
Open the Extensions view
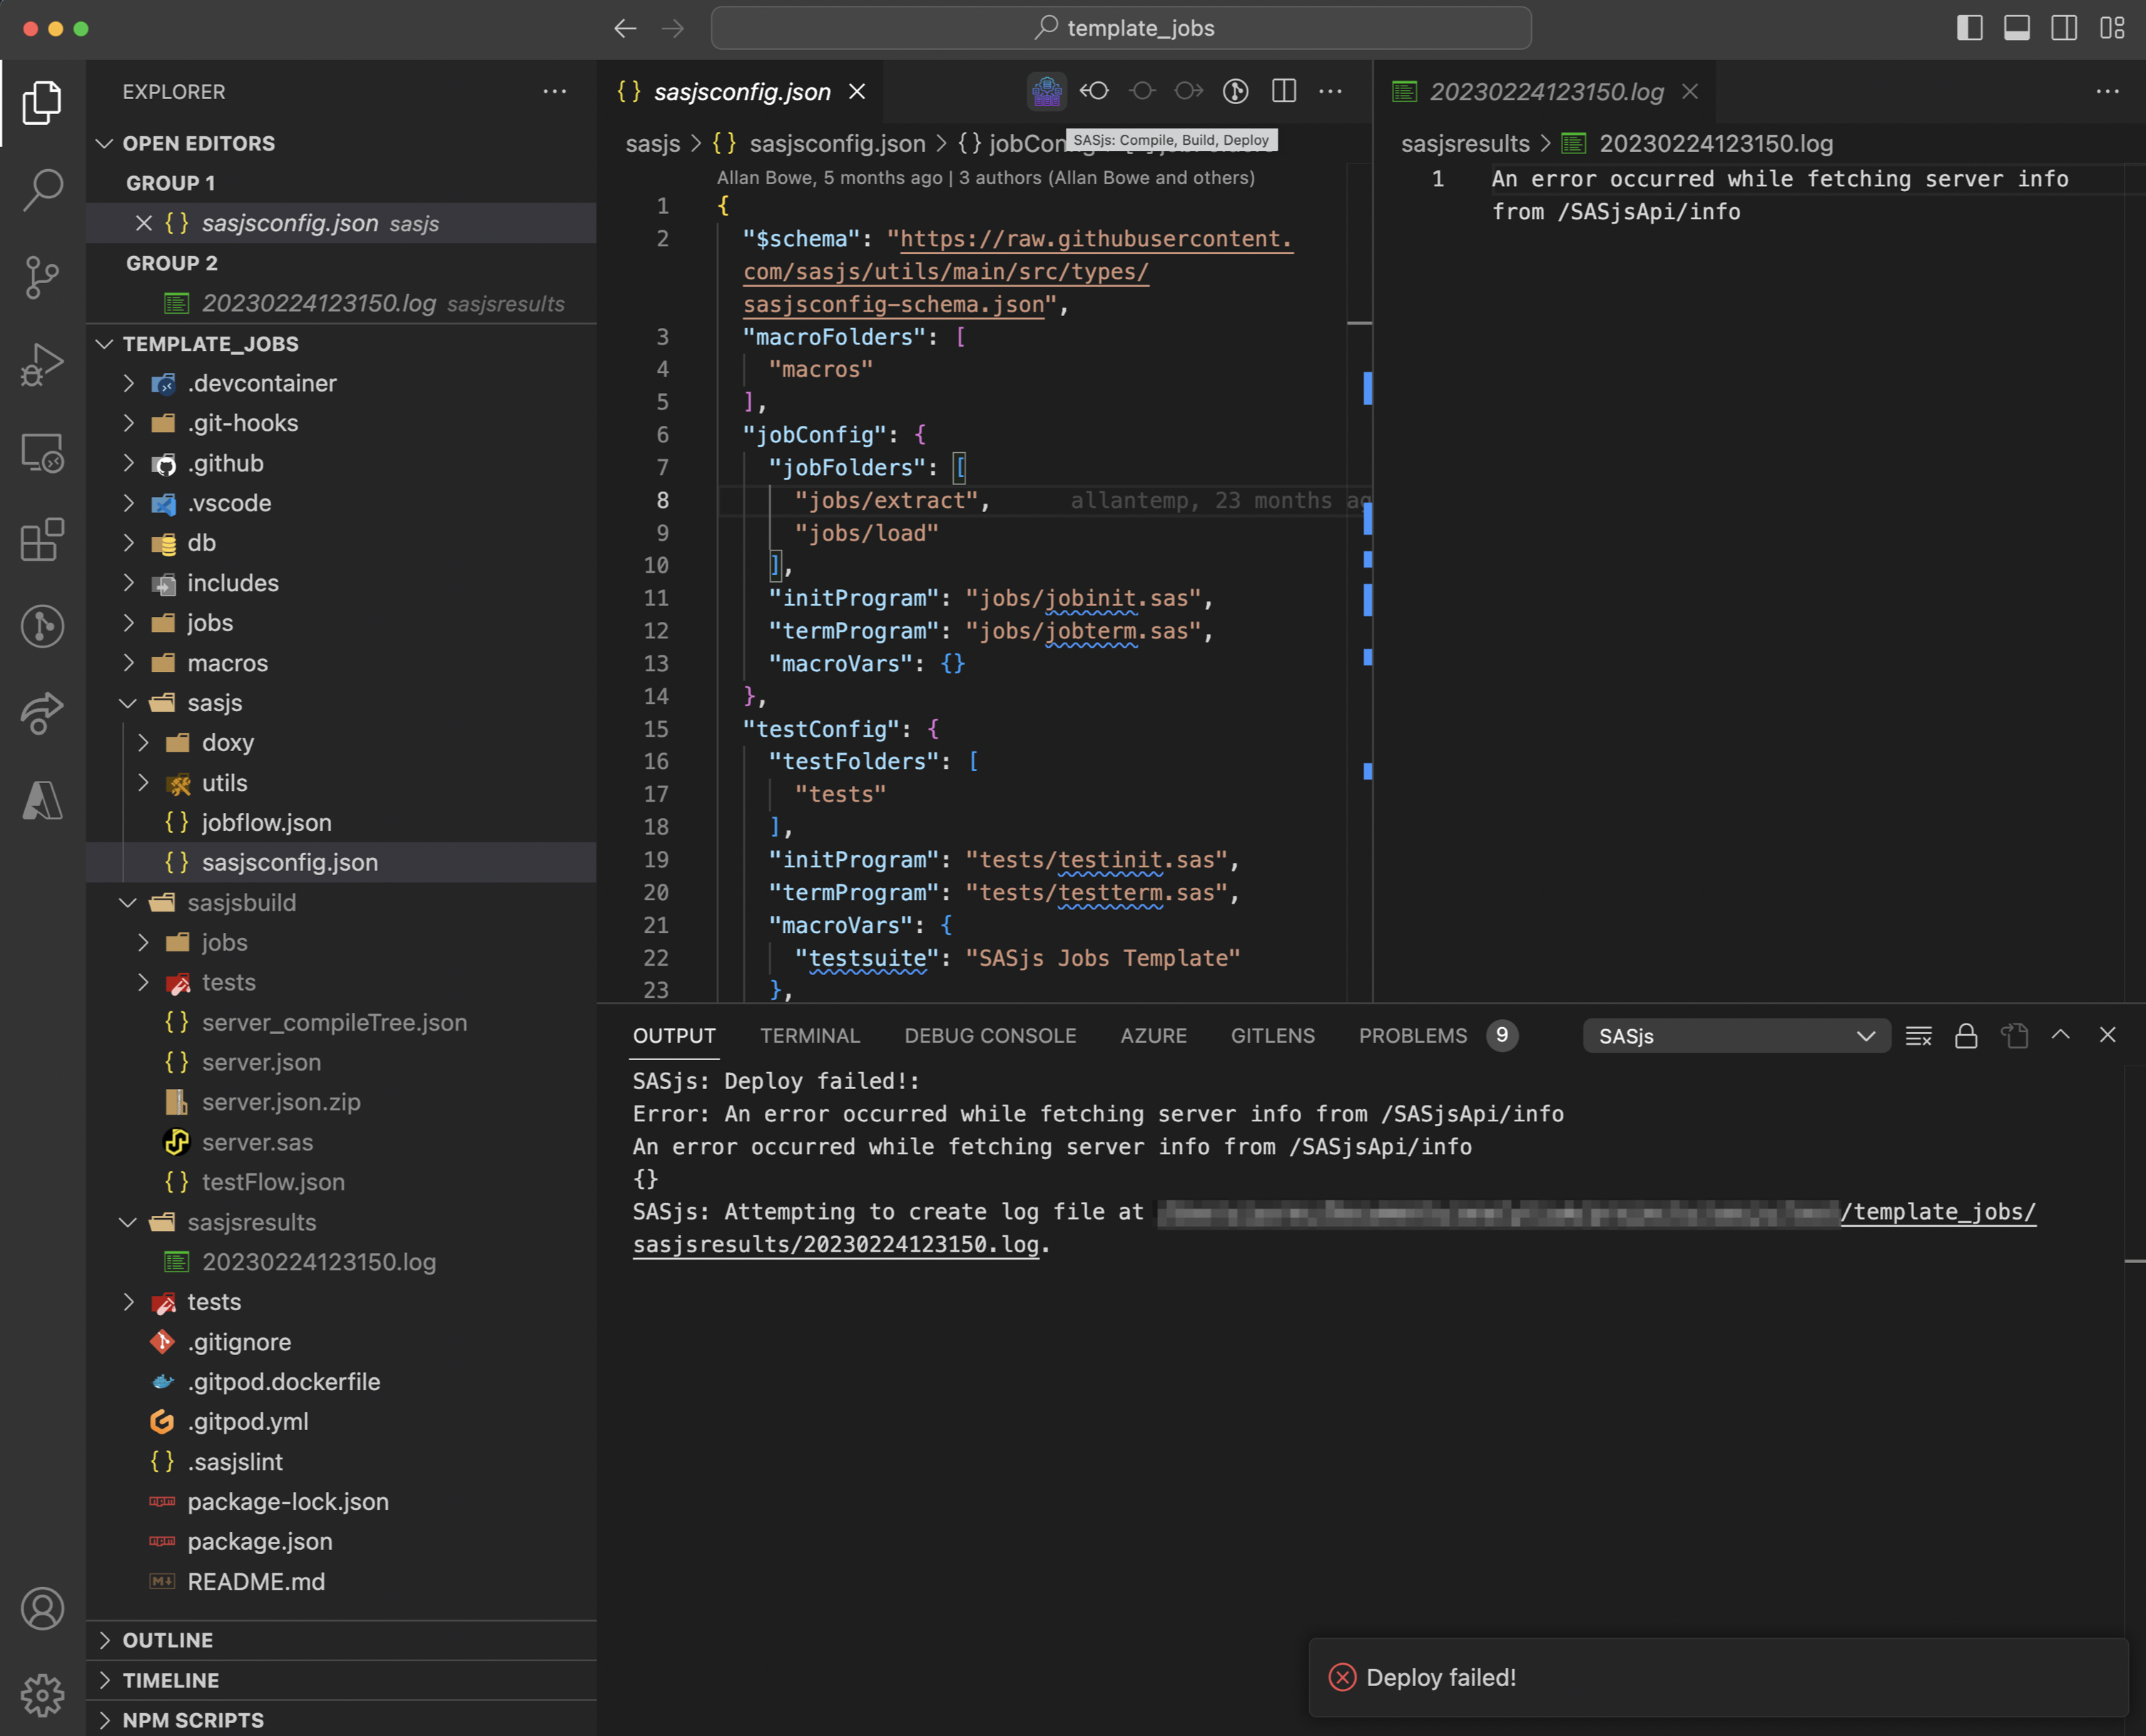(42, 540)
